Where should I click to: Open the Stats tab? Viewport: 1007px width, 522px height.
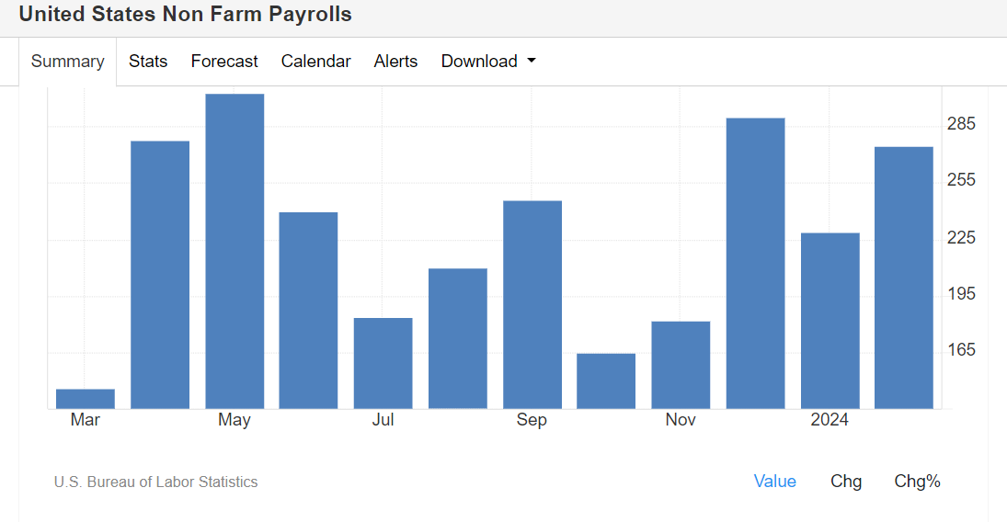point(148,62)
